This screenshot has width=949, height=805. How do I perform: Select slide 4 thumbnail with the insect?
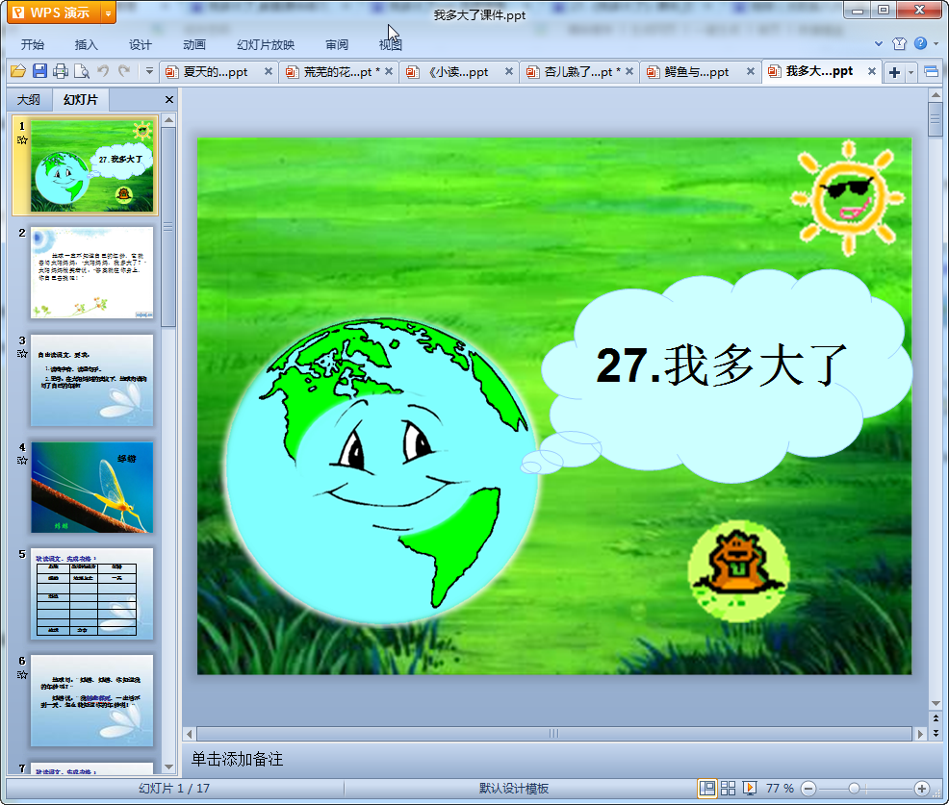[x=92, y=487]
